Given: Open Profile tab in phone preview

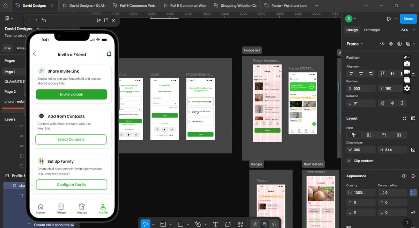Looking at the screenshot, I should coord(103,209).
